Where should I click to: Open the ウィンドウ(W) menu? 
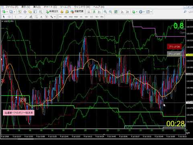coord(82,7)
